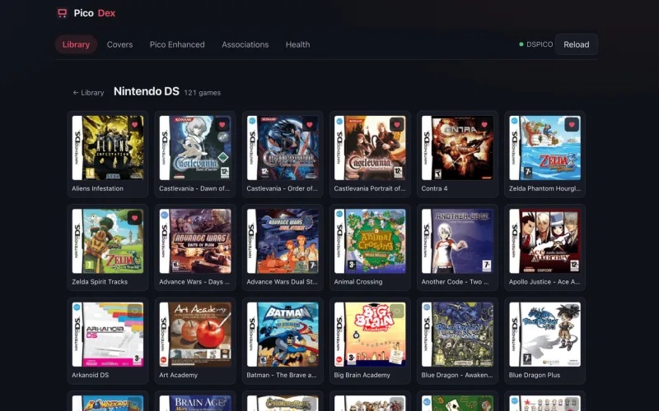Open the Pico Enhanced tab

tap(177, 44)
